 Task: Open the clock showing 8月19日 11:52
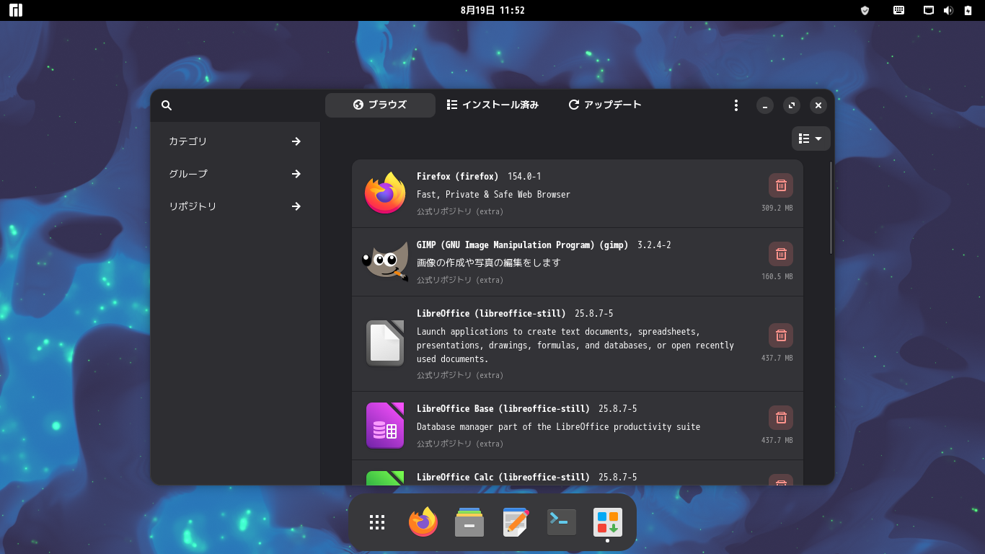[492, 10]
